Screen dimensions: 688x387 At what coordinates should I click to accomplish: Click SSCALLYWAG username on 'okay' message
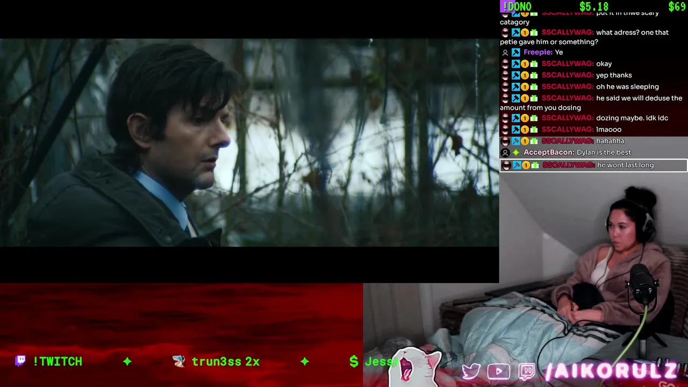tap(568, 64)
